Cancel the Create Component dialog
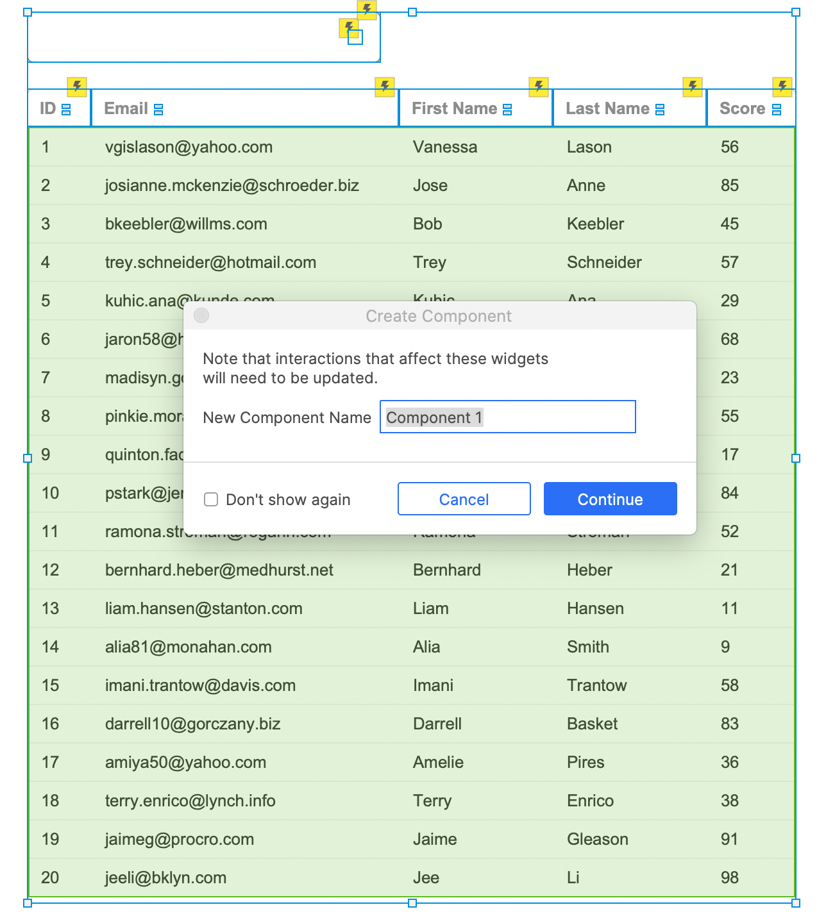The height and width of the screenshot is (923, 826). (464, 499)
